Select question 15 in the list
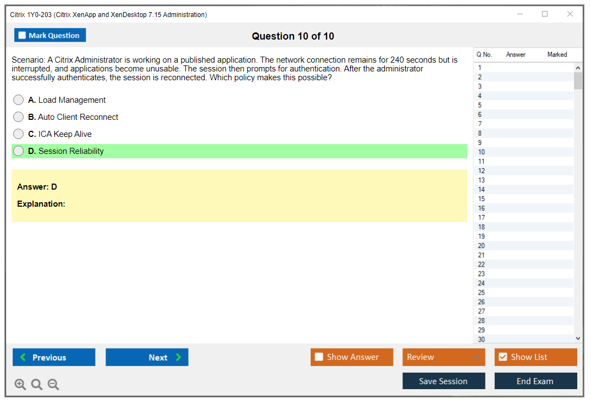Image resolution: width=591 pixels, height=404 pixels. tap(482, 199)
